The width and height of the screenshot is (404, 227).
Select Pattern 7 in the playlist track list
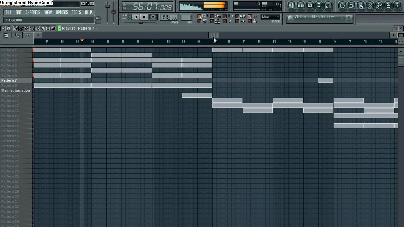point(16,80)
